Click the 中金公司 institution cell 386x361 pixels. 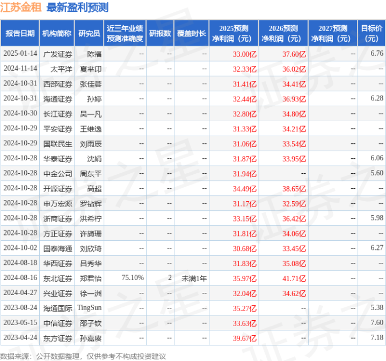coord(57,174)
